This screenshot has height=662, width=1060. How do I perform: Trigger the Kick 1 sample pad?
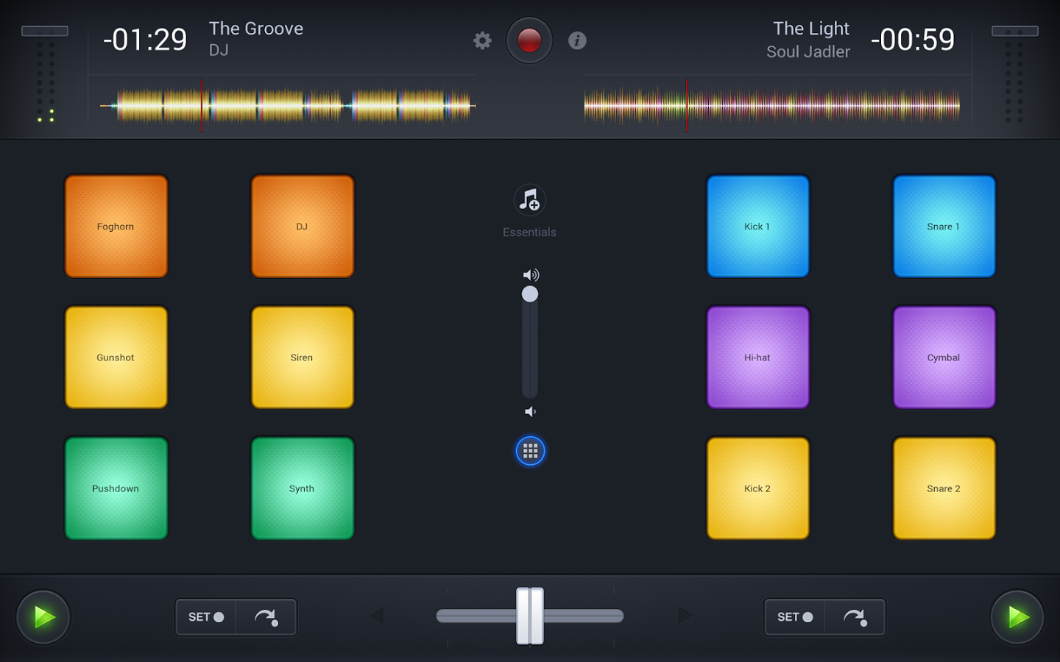[757, 226]
